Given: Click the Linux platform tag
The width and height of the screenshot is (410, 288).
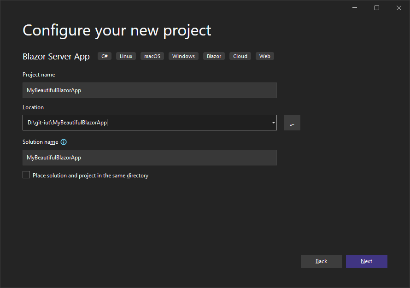Looking at the screenshot, I should click(x=126, y=56).
